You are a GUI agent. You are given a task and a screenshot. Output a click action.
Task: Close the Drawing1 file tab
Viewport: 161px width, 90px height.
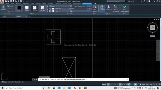point(26,16)
